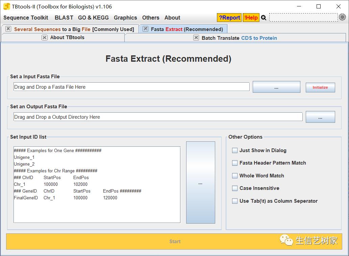The image size is (349, 256).
Task: Click the magnifier search icon
Action: tap(264, 18)
